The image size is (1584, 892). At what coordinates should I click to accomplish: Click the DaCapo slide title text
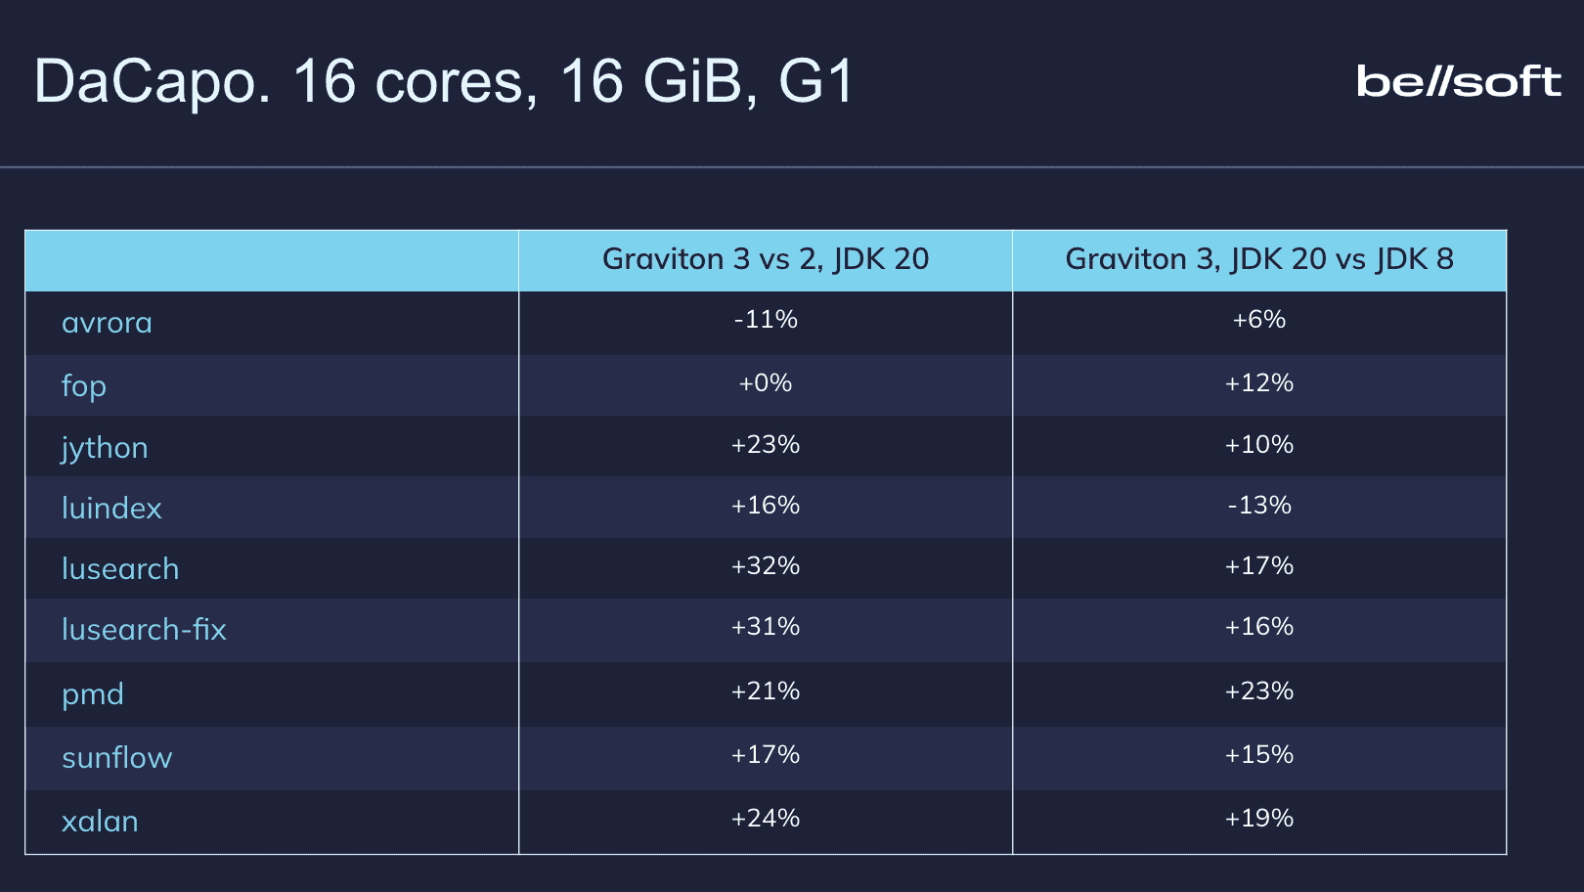pyautogui.click(x=445, y=81)
